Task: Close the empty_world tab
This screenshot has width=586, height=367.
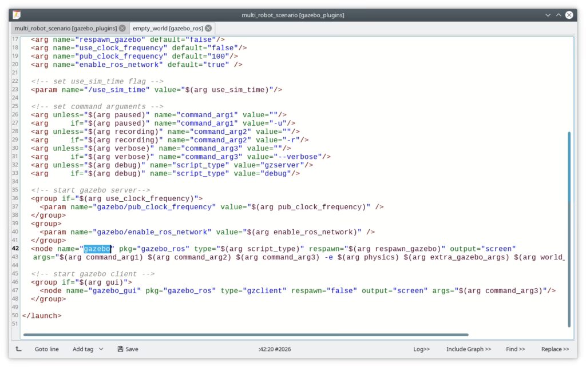Action: click(208, 29)
